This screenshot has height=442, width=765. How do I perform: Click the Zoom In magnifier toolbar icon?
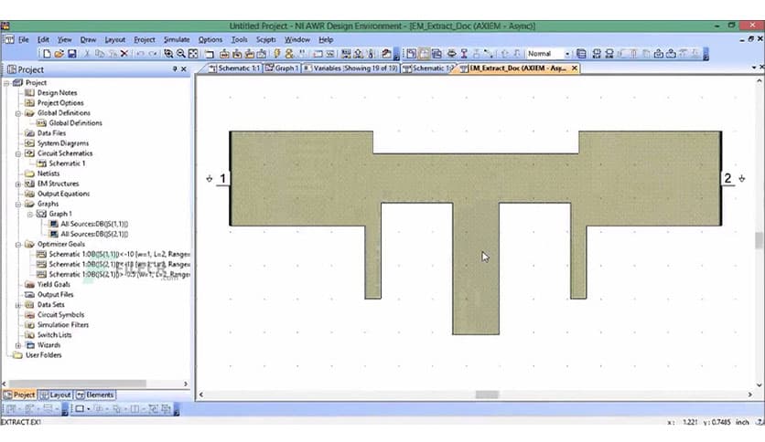pos(168,54)
